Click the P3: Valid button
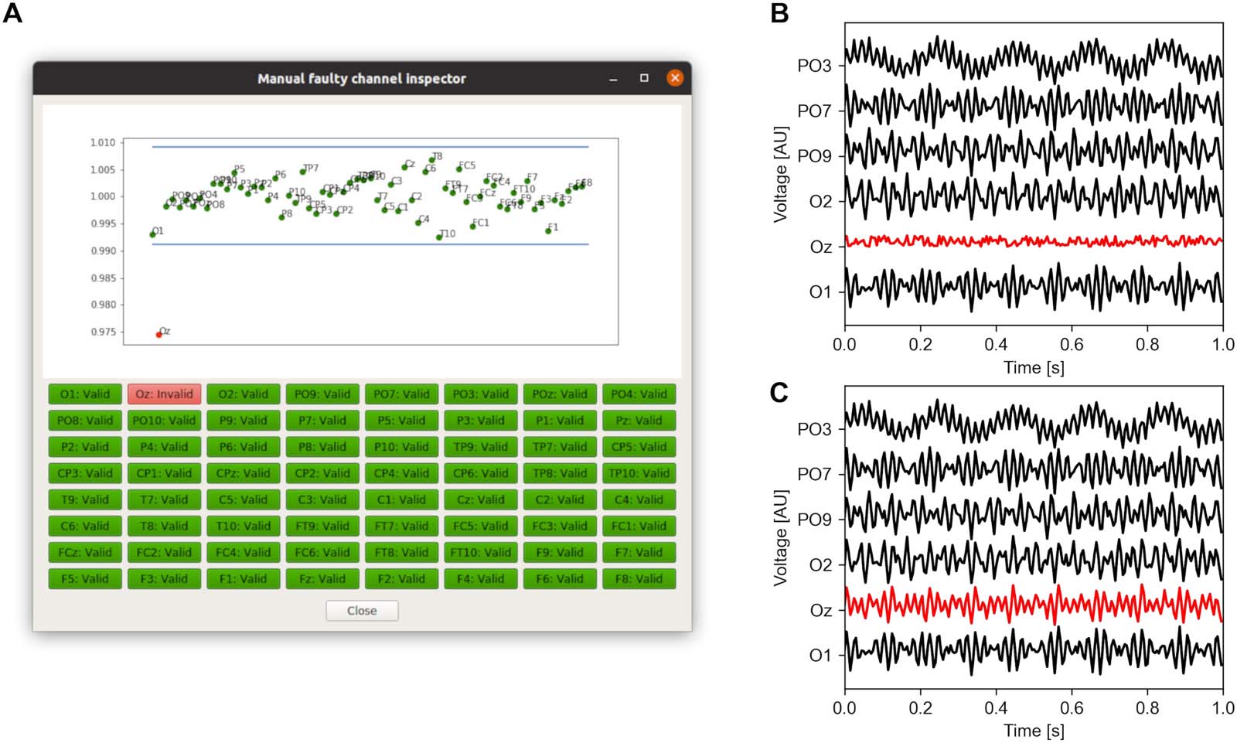This screenshot has height=743, width=1237. [x=481, y=421]
